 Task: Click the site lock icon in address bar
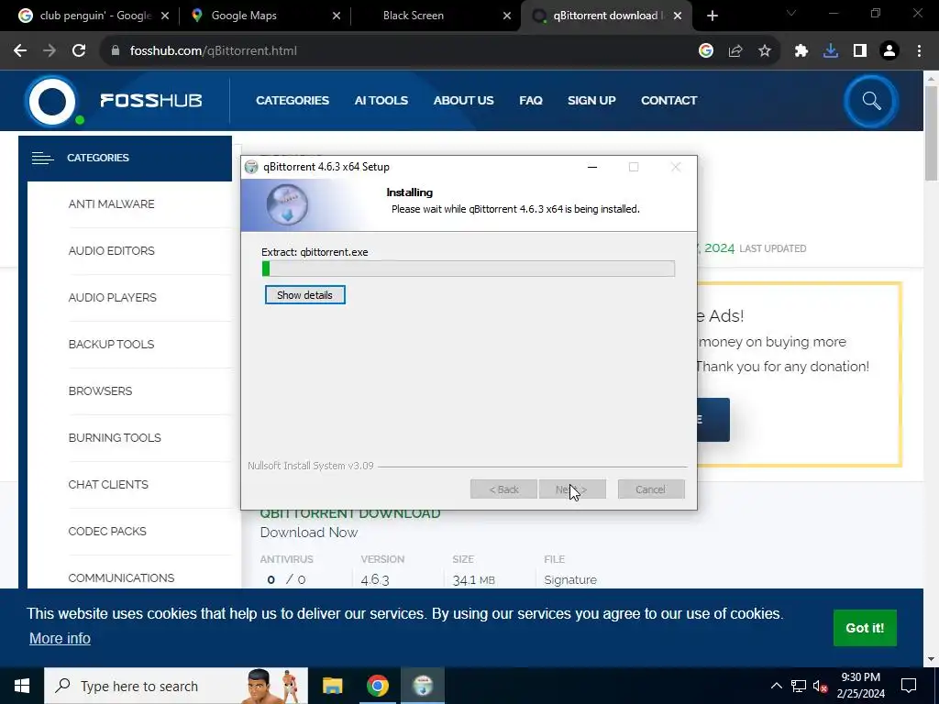(x=116, y=51)
